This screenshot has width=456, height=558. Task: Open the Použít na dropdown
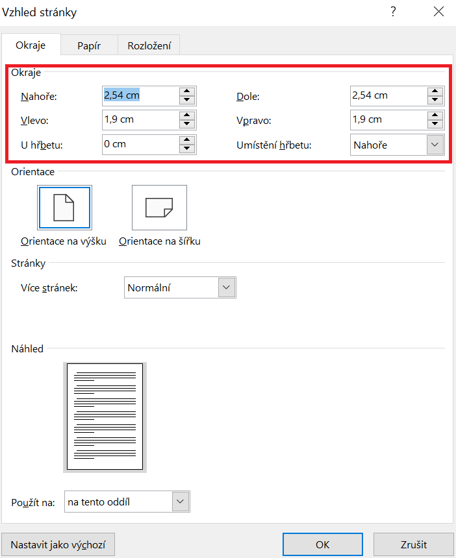point(181,502)
